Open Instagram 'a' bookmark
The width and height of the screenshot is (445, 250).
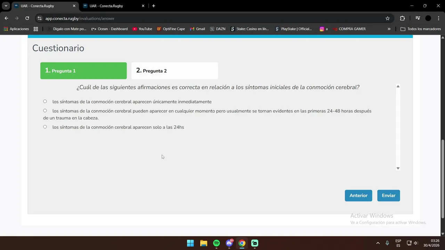(324, 29)
